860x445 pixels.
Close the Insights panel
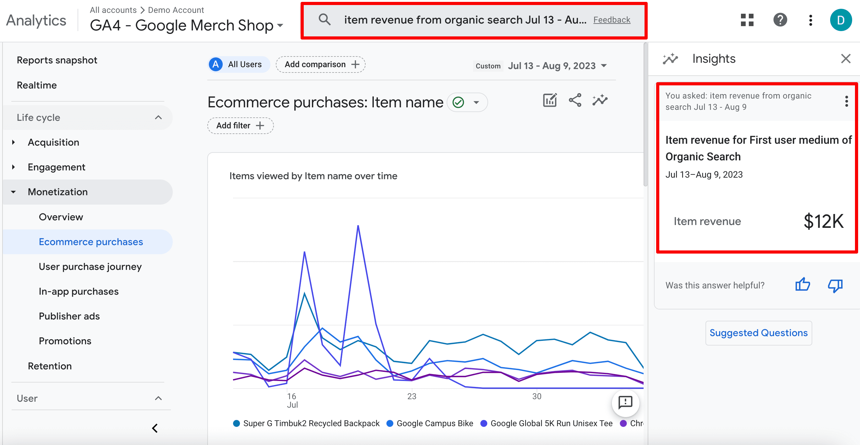click(x=845, y=59)
